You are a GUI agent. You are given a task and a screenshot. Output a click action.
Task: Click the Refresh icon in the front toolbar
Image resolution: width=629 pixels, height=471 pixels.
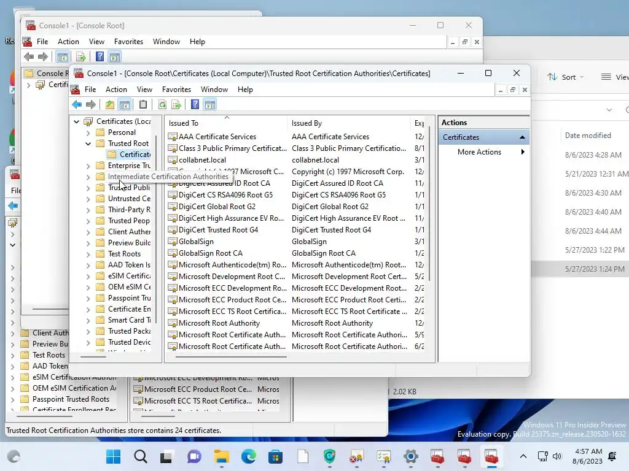[162, 105]
